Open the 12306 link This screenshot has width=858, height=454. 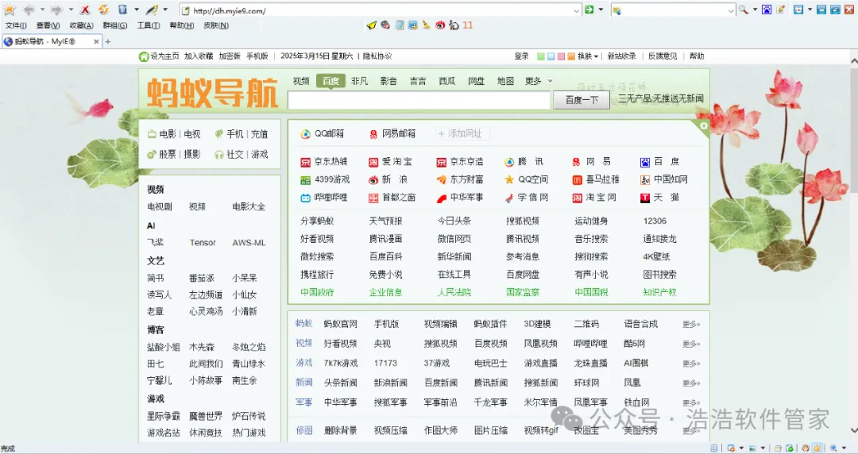point(655,221)
